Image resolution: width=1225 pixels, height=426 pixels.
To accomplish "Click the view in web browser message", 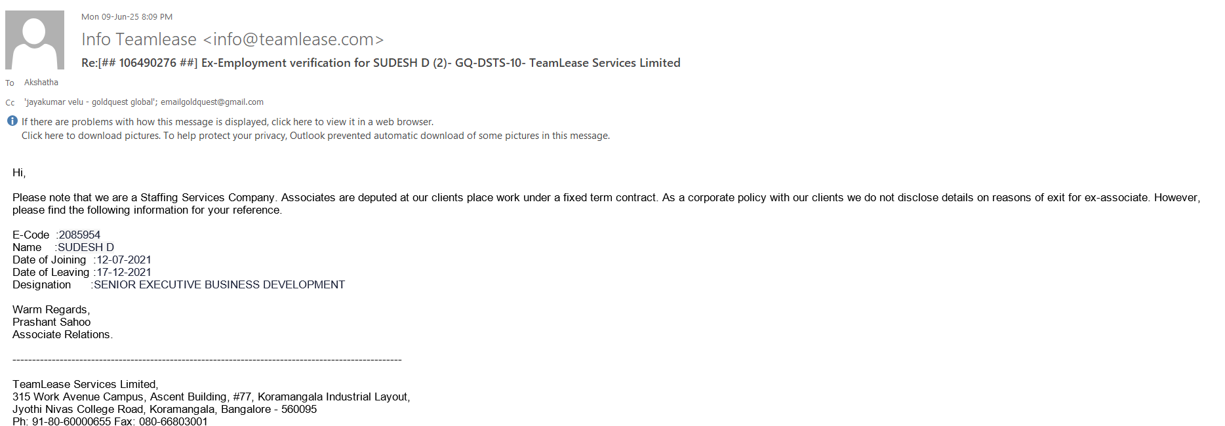I will tap(227, 122).
